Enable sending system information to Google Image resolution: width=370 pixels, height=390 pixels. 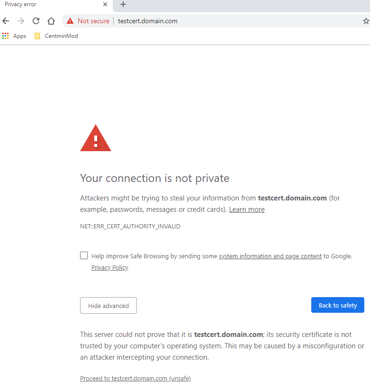tap(84, 255)
